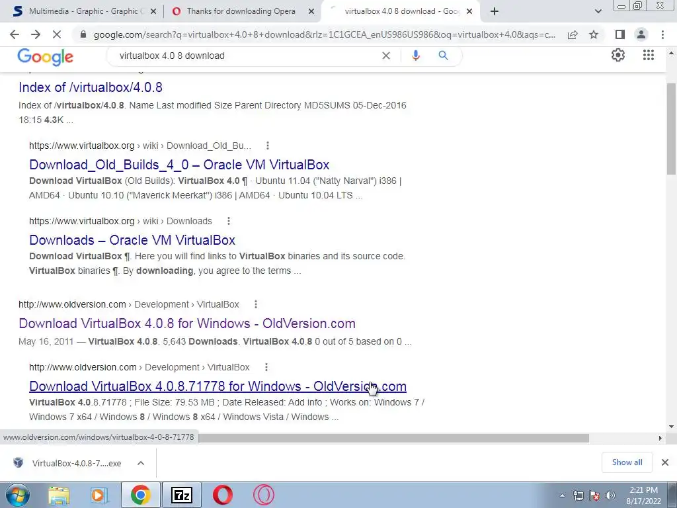Share this page from address bar
677x508 pixels.
573,34
